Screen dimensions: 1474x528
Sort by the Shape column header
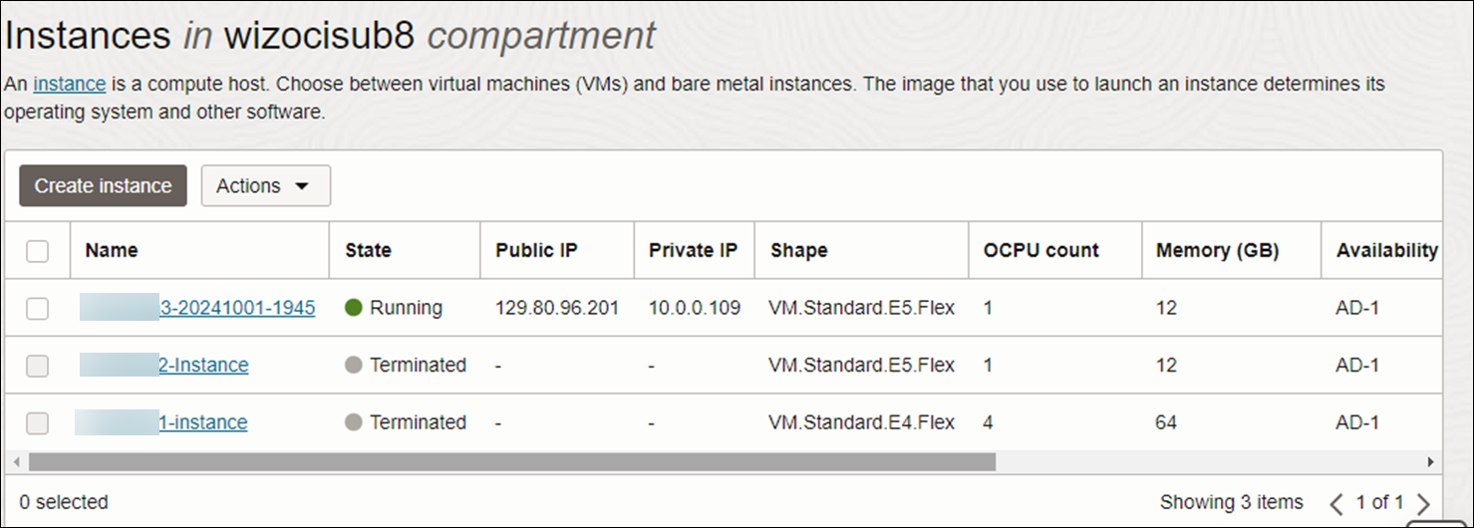click(798, 251)
